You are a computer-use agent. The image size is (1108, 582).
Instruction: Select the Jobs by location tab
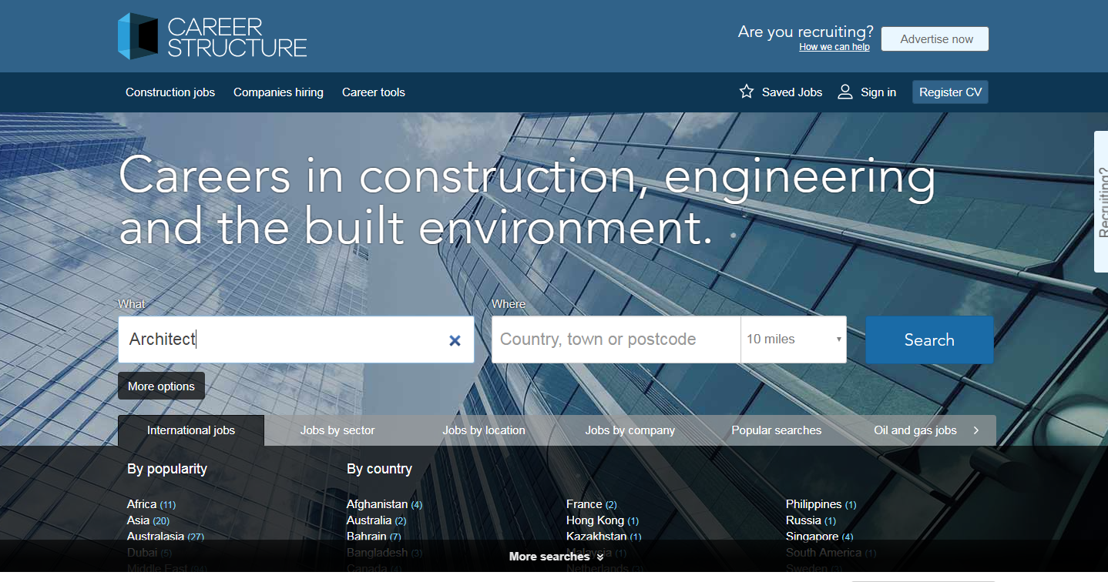tap(483, 430)
